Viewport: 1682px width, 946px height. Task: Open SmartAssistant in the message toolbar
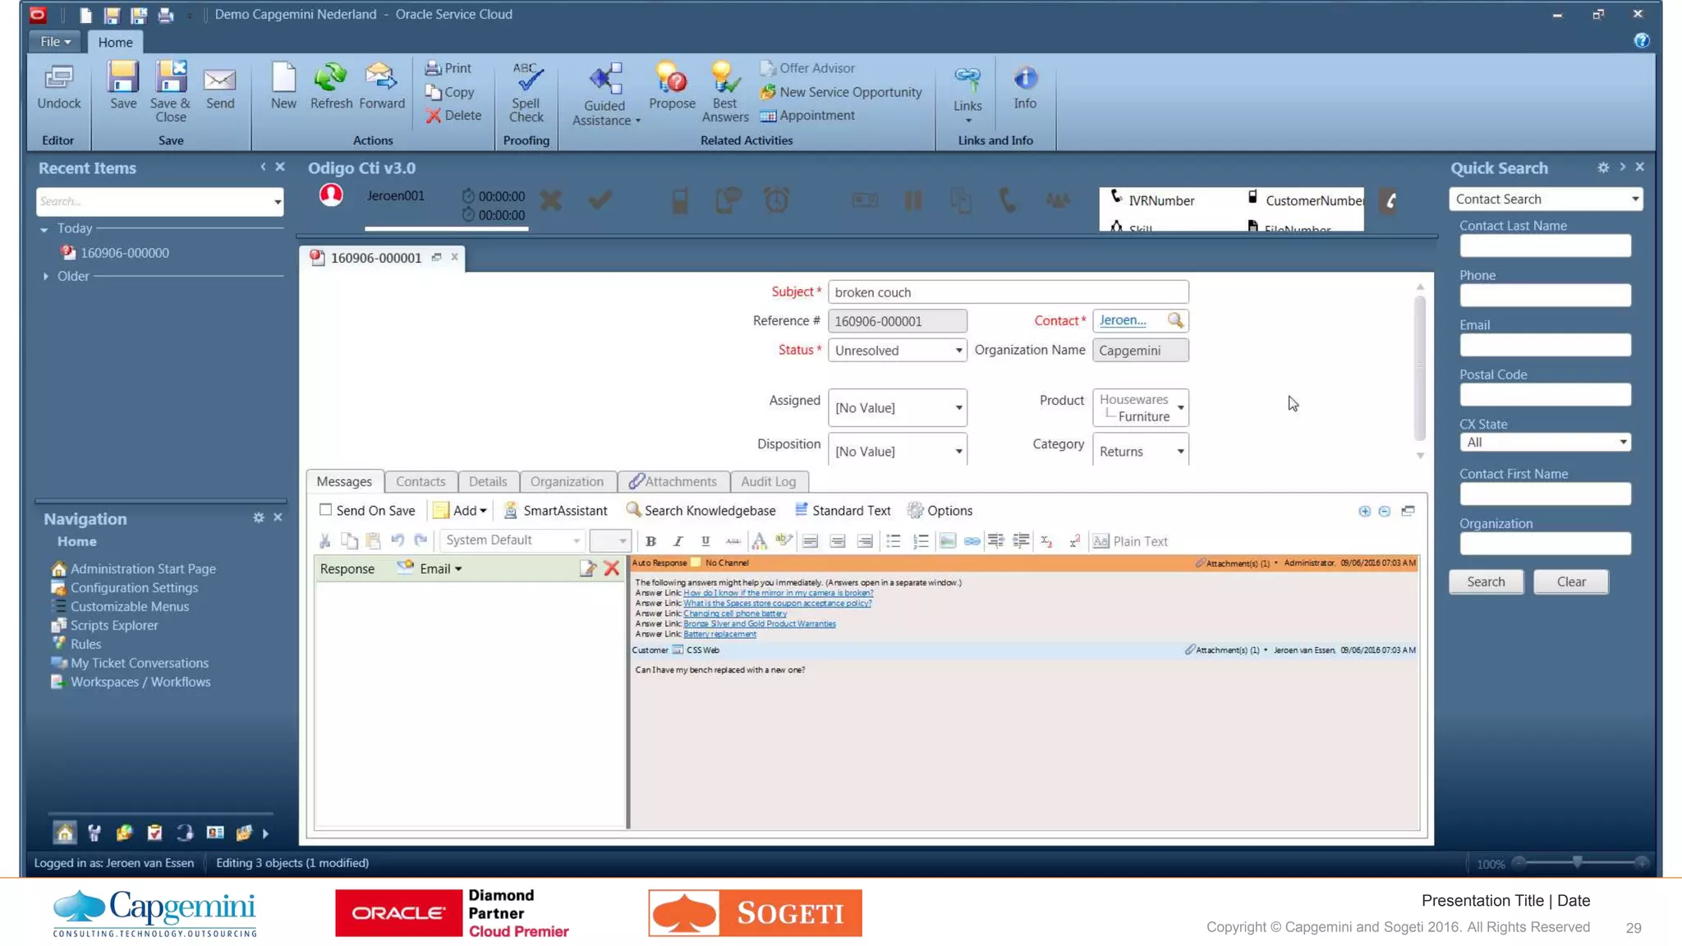[555, 510]
